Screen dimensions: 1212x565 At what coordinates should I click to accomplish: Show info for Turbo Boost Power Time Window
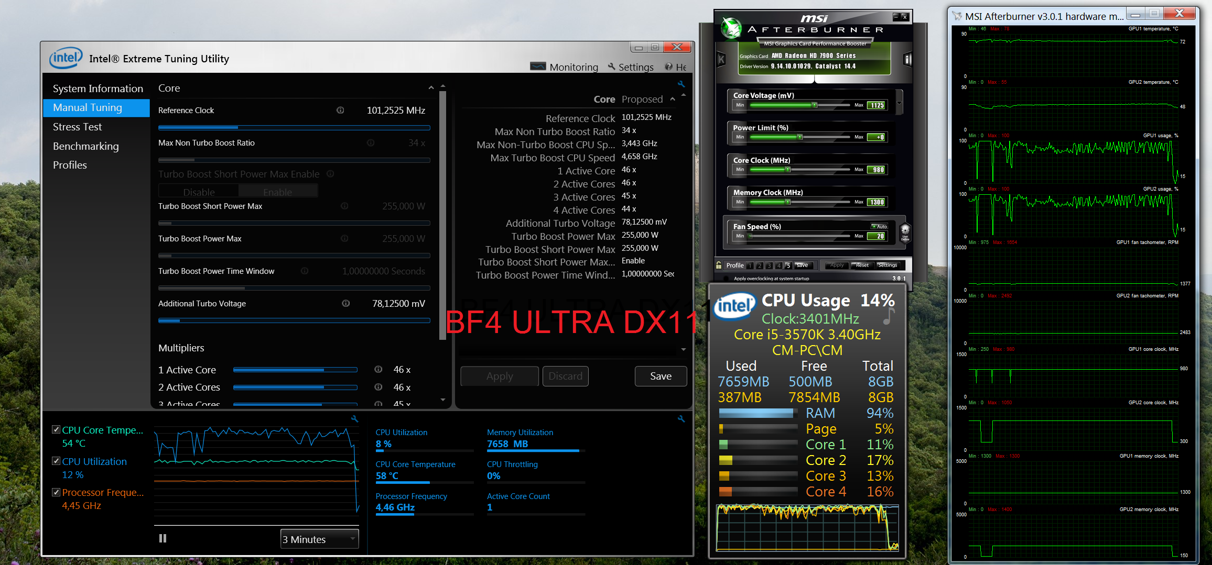click(x=305, y=271)
